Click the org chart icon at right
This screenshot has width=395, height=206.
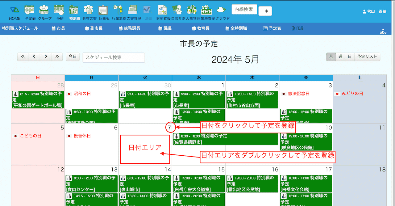pos(383,31)
